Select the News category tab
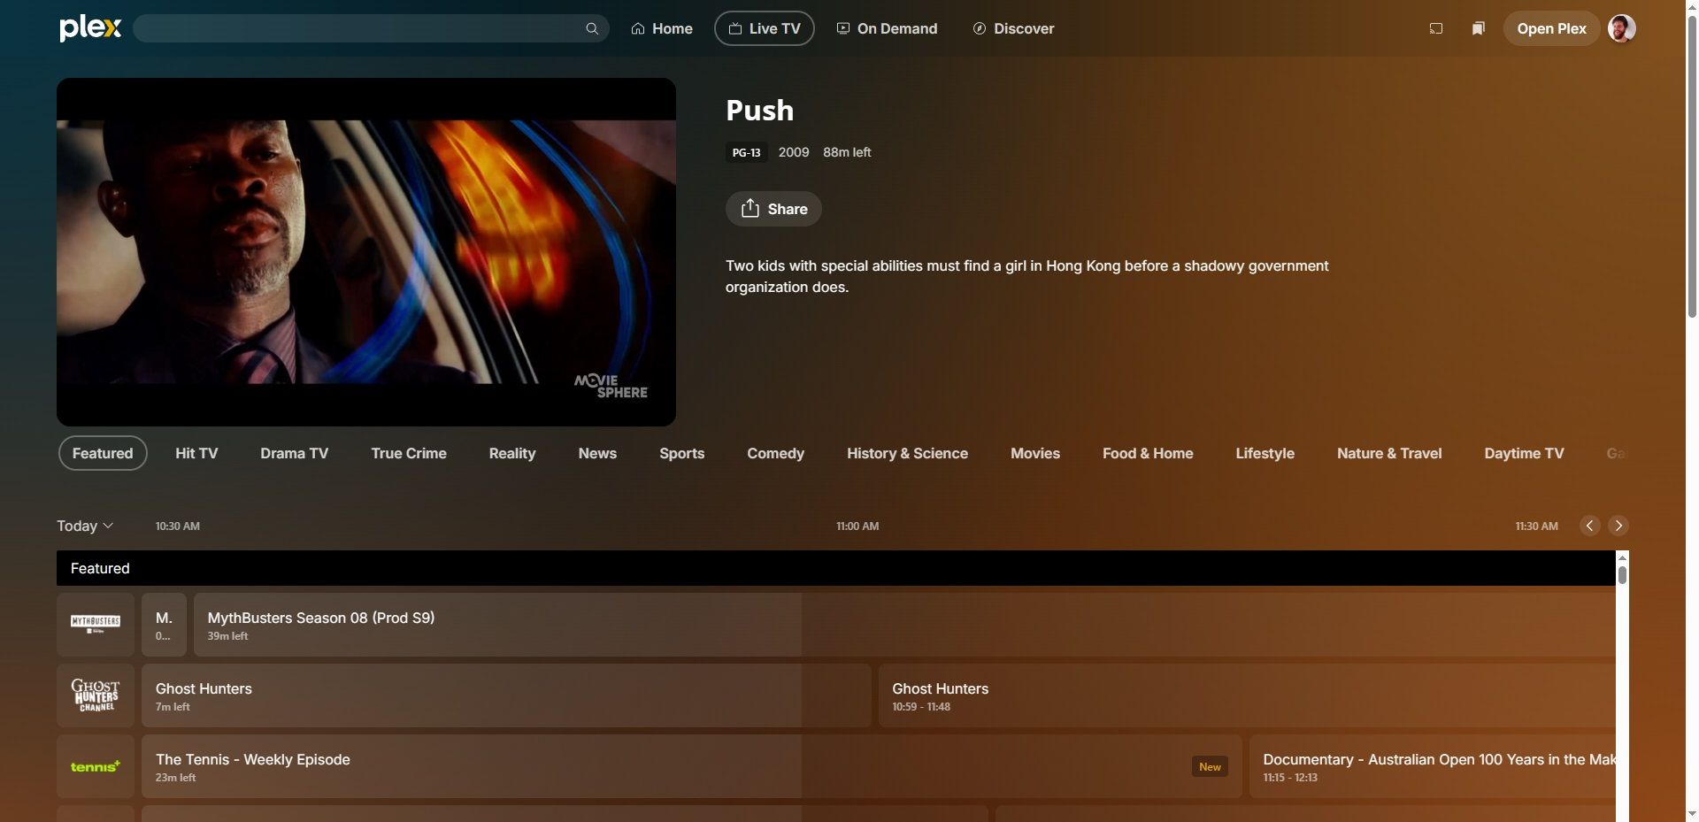 597,453
